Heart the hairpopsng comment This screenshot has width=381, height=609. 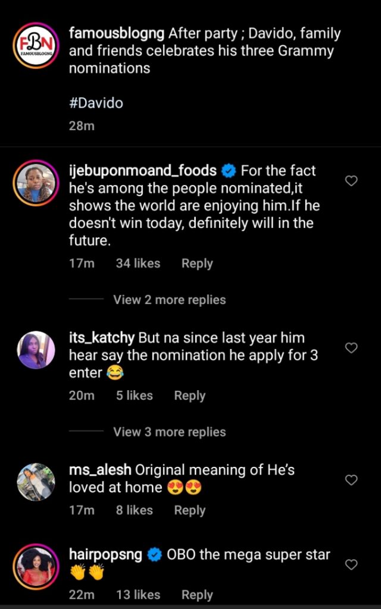(x=351, y=564)
